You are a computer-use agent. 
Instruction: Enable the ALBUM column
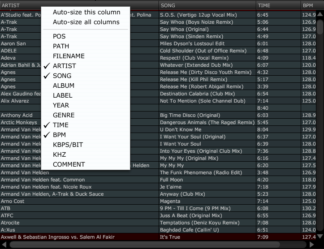click(64, 86)
